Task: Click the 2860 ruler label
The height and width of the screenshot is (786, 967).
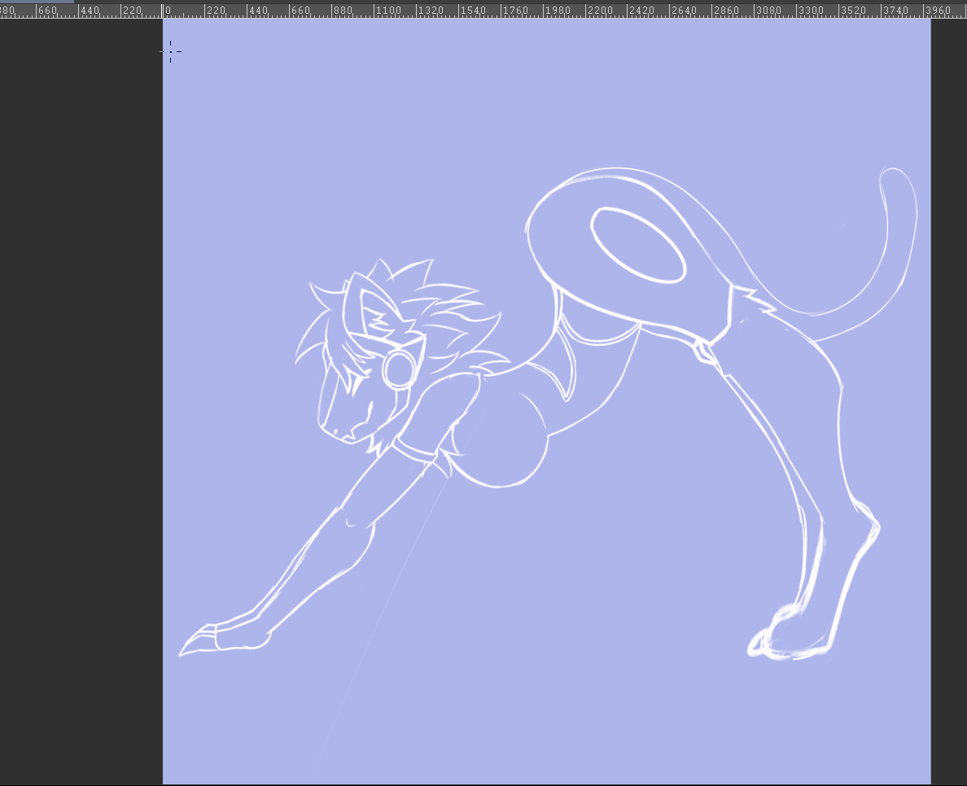Action: 727,11
